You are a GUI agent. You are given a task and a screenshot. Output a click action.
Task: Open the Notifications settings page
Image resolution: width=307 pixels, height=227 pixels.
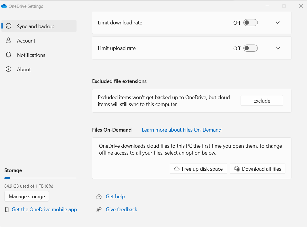tap(31, 55)
